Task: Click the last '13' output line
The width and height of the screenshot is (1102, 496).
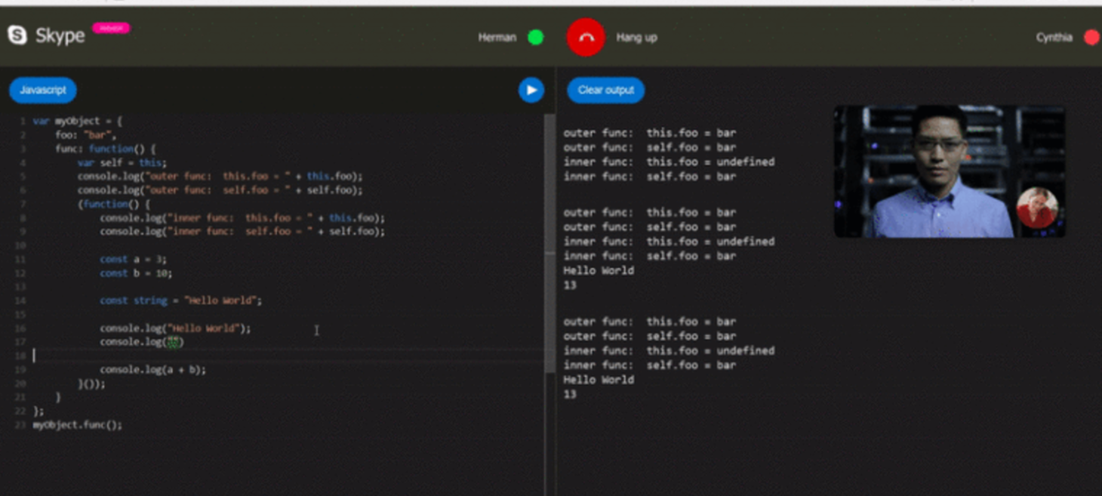Action: 570,394
